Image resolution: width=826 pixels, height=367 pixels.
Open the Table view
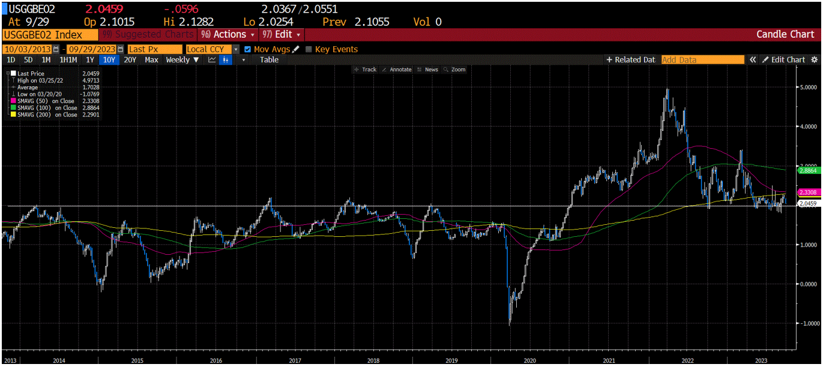(x=268, y=59)
